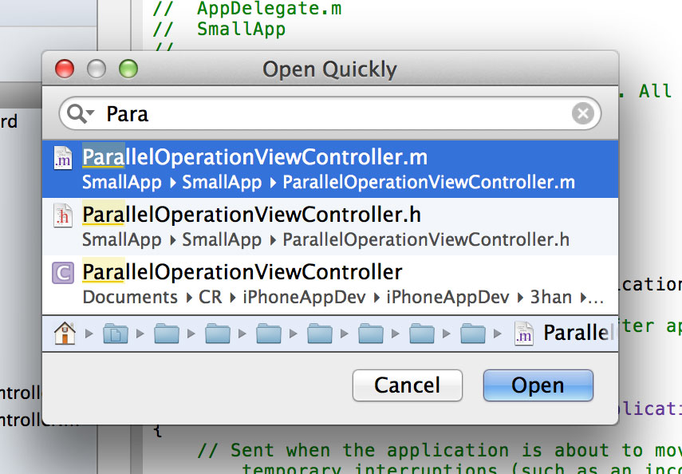This screenshot has width=682, height=474.
Task: Click the last folder icon in the path bar
Action: click(473, 334)
